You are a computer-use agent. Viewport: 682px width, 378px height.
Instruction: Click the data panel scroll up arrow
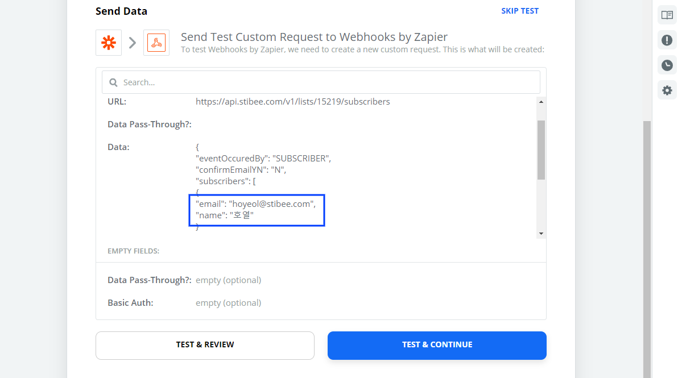coord(541,102)
